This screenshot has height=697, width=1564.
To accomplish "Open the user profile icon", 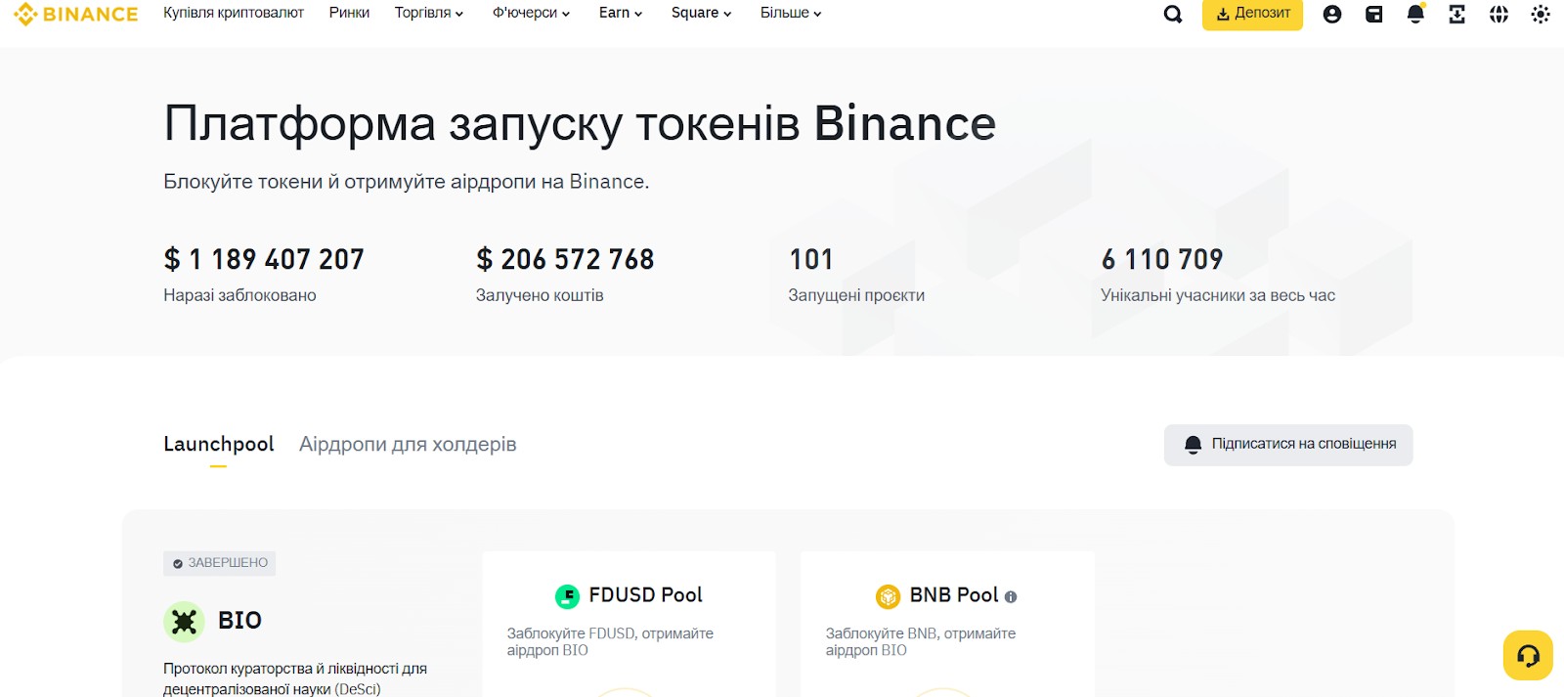I will (1332, 14).
